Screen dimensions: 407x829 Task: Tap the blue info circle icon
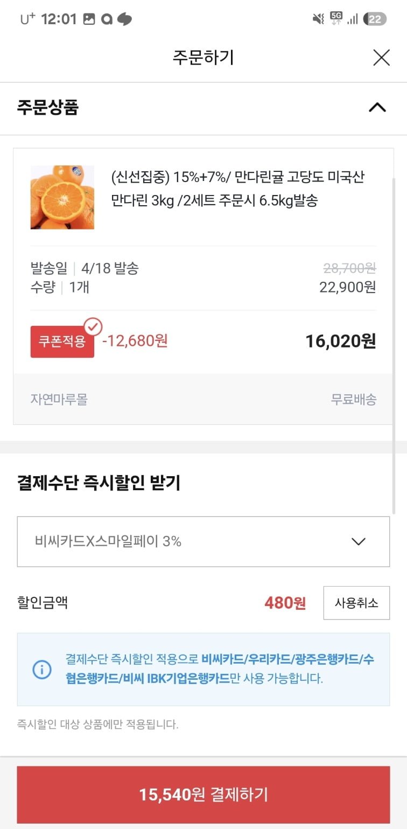pyautogui.click(x=42, y=670)
